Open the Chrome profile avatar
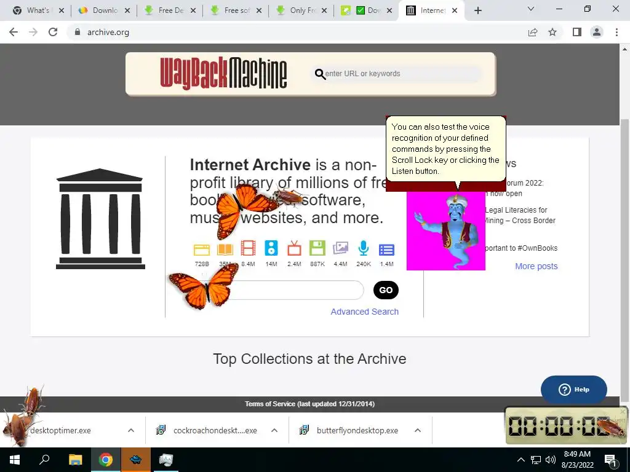The image size is (630, 472). tap(597, 32)
